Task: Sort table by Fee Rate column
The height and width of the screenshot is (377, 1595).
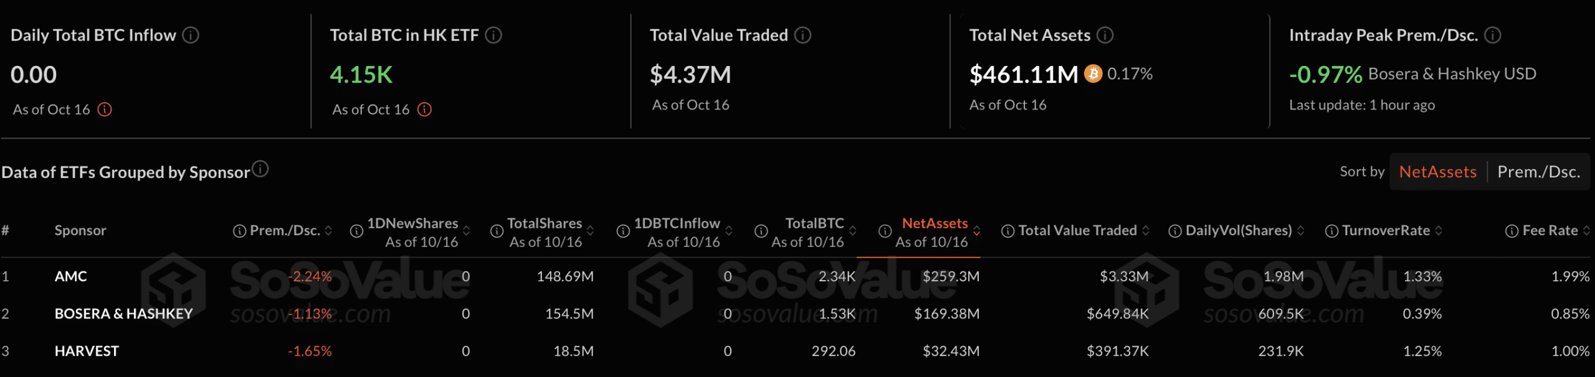Action: (1586, 231)
